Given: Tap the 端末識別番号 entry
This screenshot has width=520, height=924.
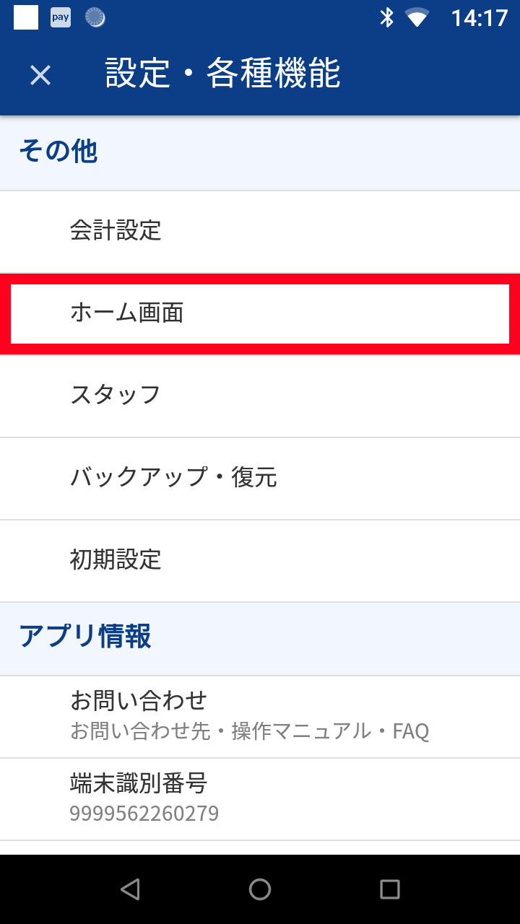Looking at the screenshot, I should coord(260,798).
